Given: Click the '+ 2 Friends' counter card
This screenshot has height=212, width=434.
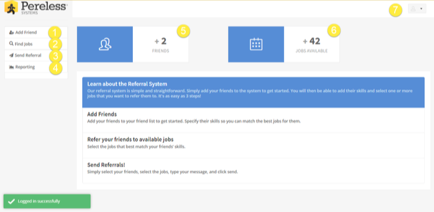Looking at the screenshot, I should coord(161,44).
